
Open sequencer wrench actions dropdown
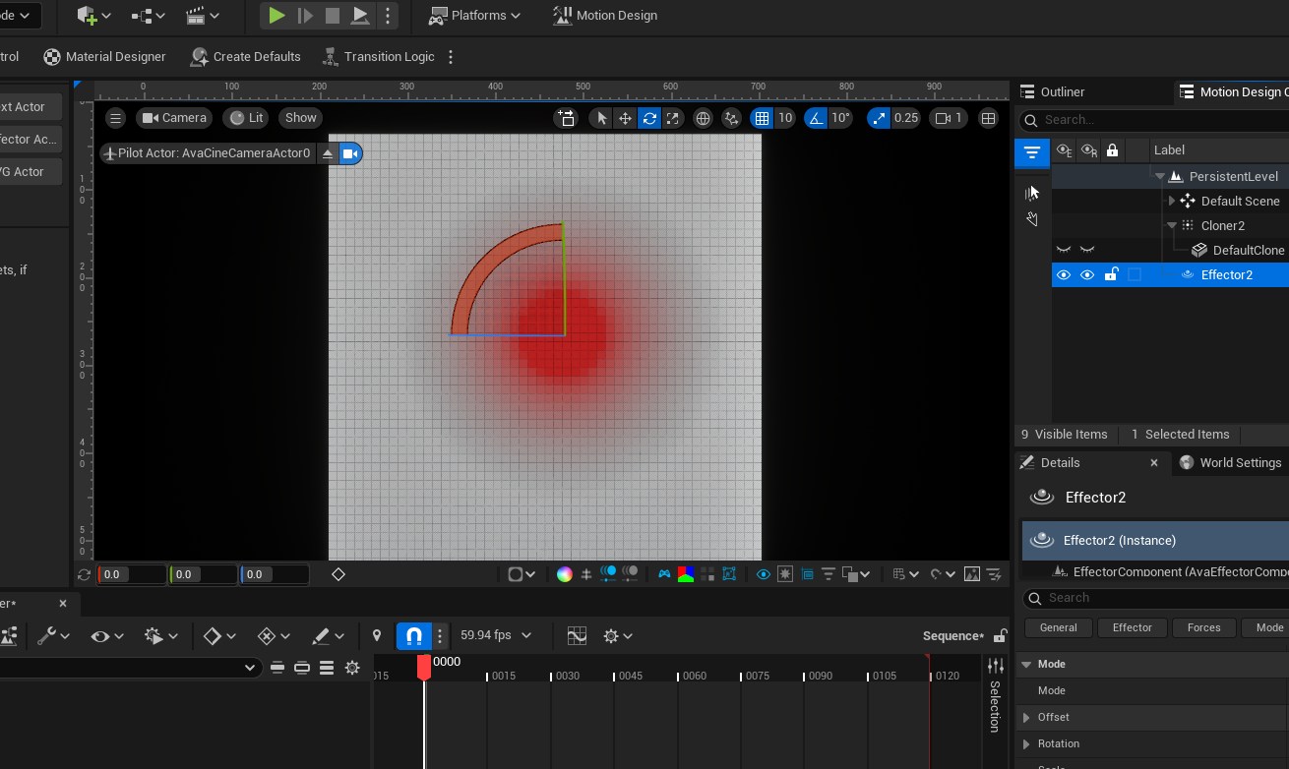click(x=53, y=636)
